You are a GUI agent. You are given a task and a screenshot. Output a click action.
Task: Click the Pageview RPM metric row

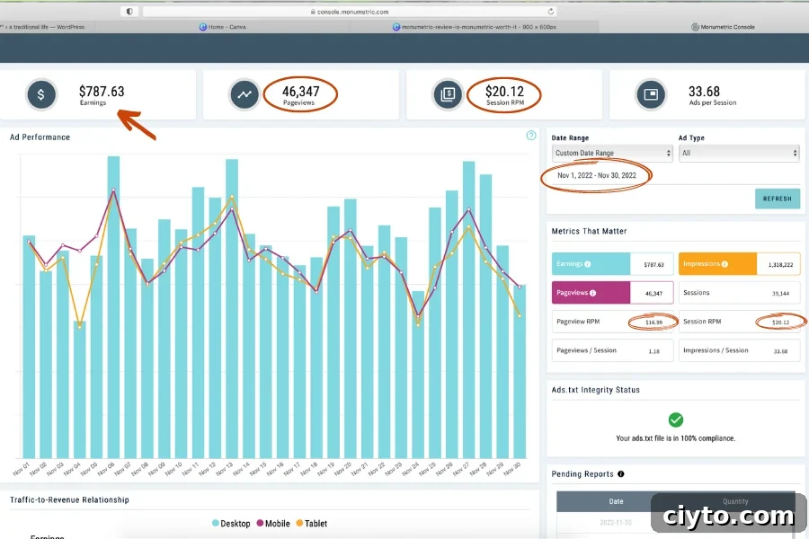click(612, 322)
